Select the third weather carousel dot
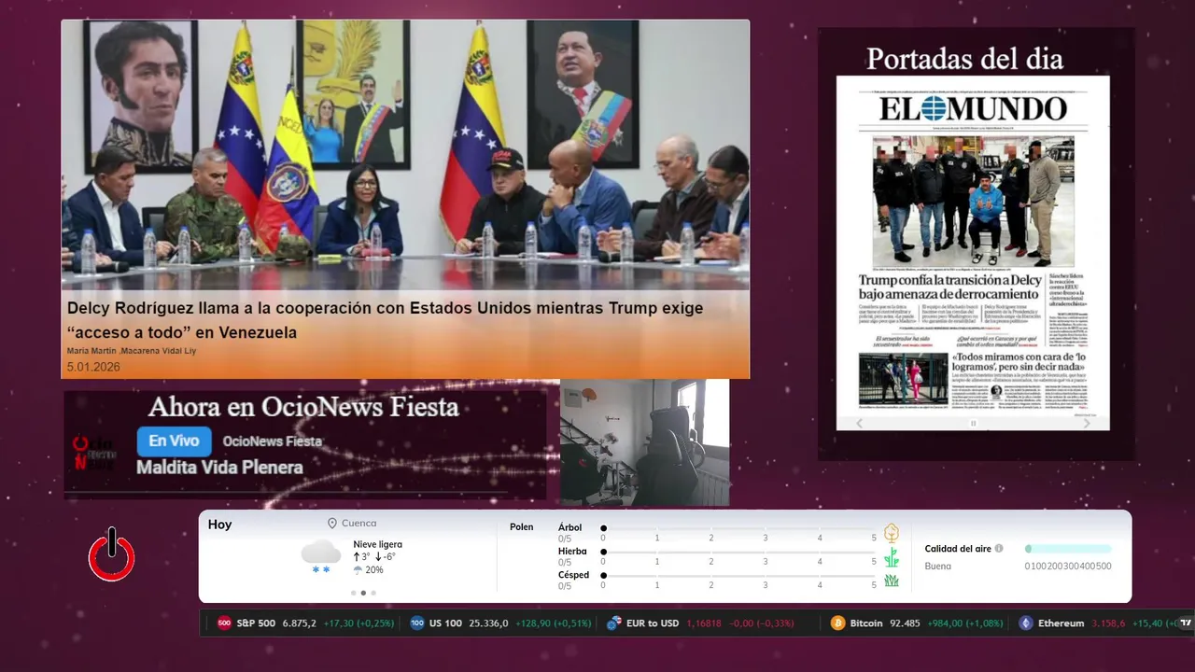Screen dimensions: 1195x672 tap(373, 593)
